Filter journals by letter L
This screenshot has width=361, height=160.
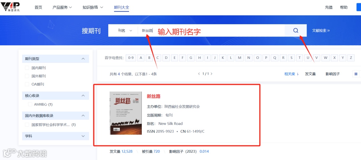(231, 58)
